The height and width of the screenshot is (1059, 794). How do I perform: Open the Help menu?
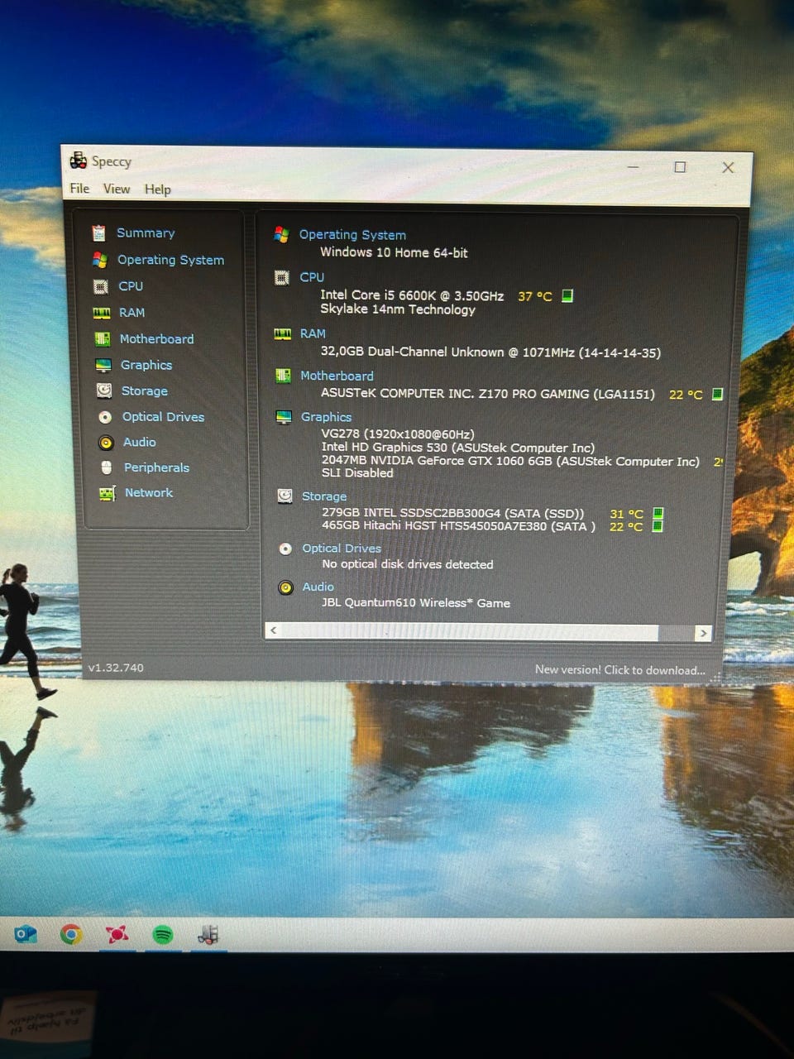coord(158,189)
